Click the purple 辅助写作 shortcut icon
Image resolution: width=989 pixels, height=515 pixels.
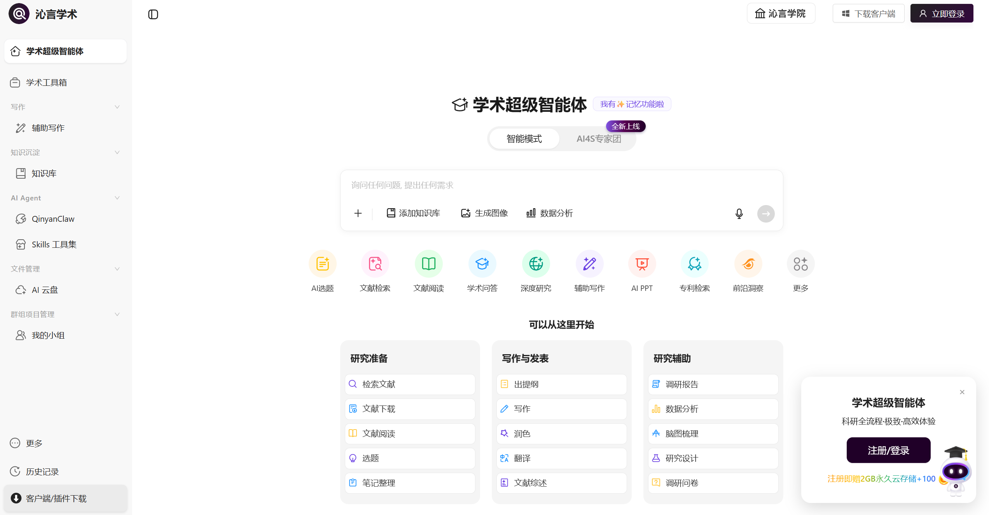pyautogui.click(x=589, y=264)
